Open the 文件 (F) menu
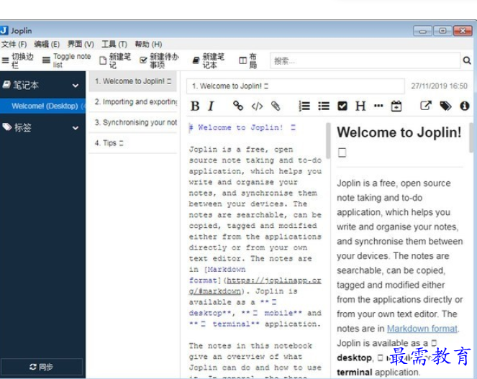This screenshot has height=379, width=477. [x=14, y=45]
